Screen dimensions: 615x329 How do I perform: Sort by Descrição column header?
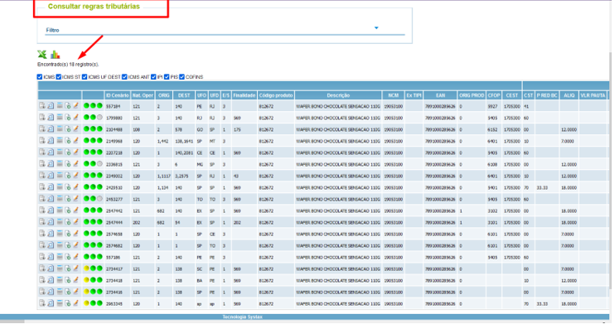338,95
